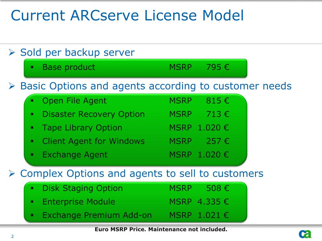Click the 'Tape Library Option' label
Viewport: 322px width, 241px height.
click(82, 128)
